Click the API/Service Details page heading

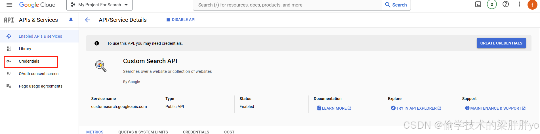pos(123,20)
